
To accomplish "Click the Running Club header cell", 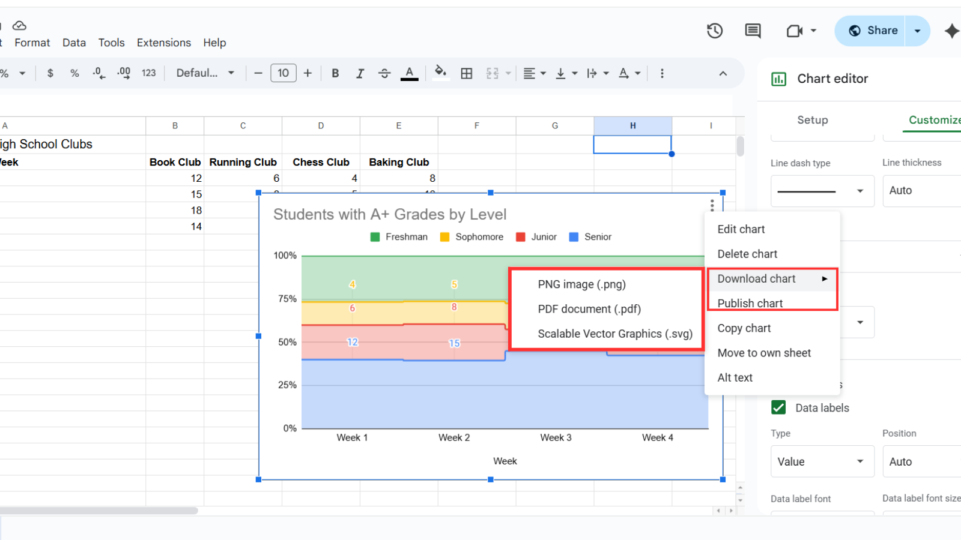I will click(x=243, y=162).
